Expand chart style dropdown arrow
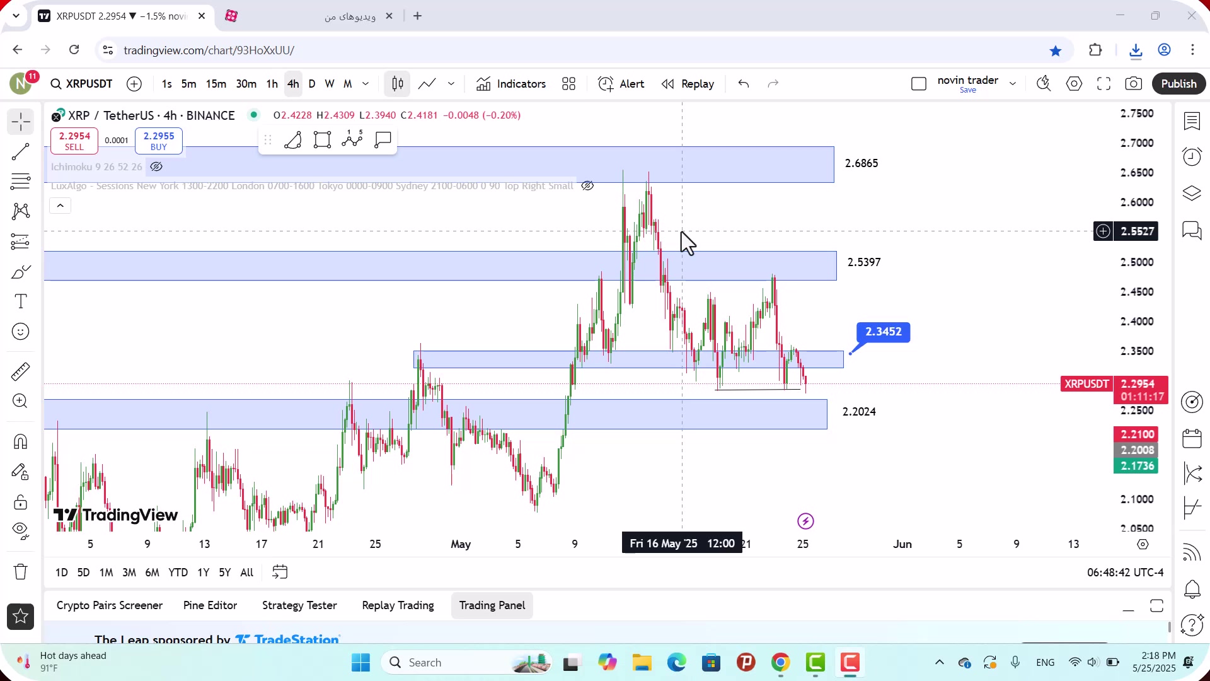 [x=451, y=84]
